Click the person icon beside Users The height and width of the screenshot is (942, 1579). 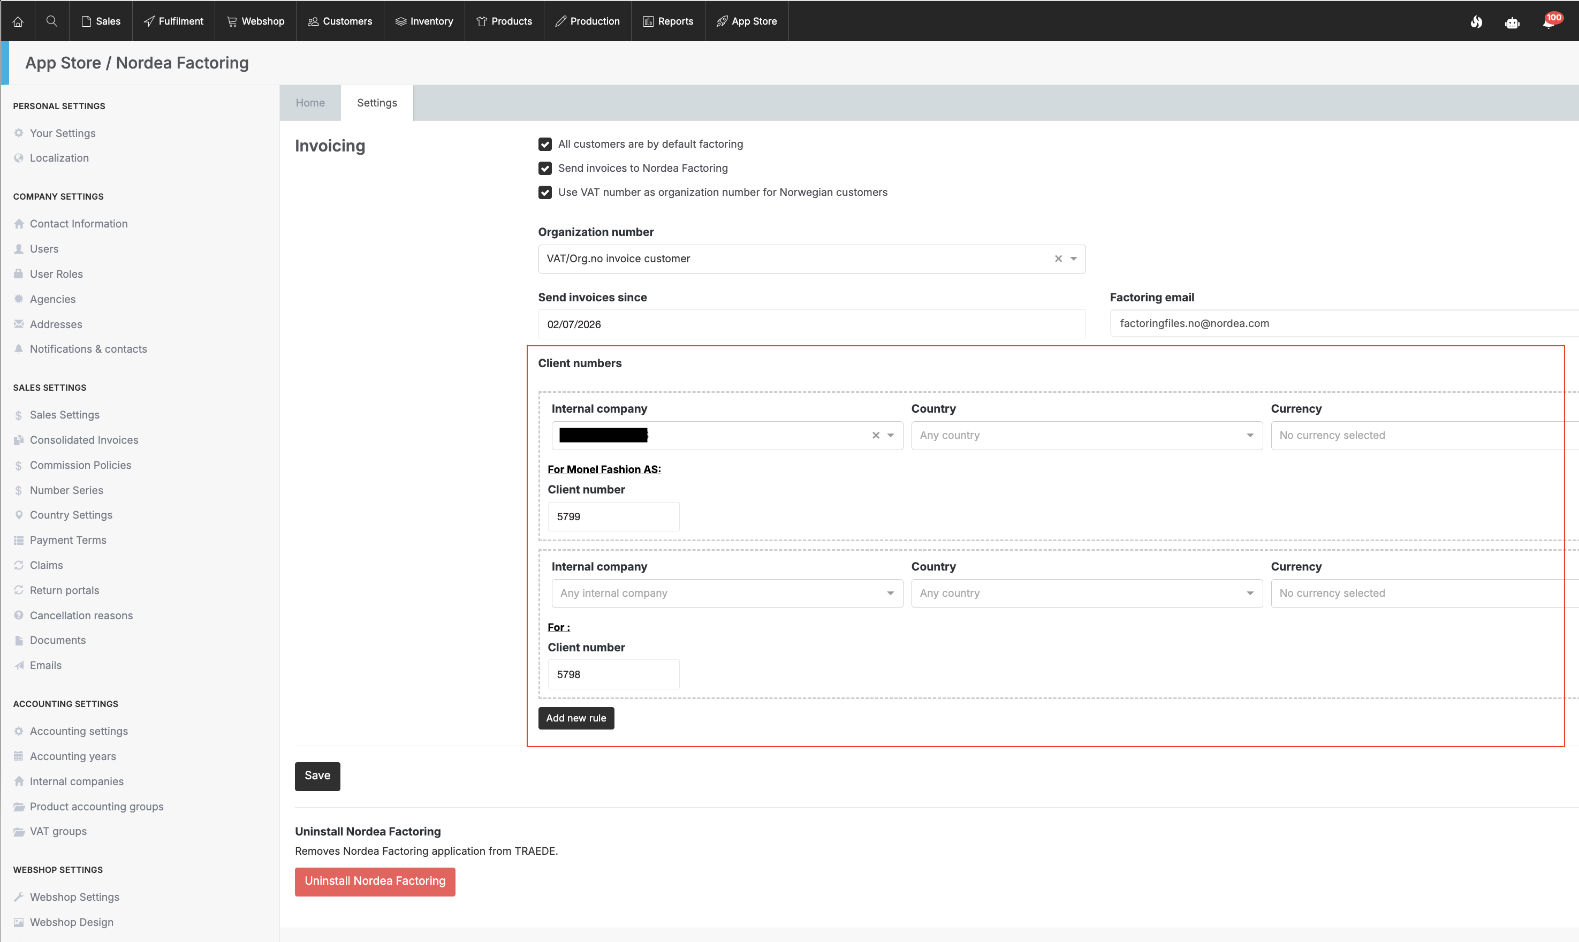pyautogui.click(x=19, y=249)
